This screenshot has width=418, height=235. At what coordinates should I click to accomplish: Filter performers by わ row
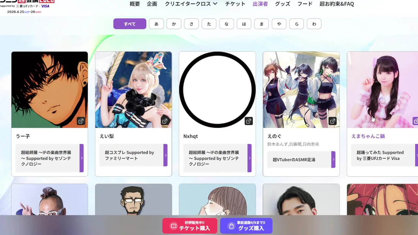314,24
